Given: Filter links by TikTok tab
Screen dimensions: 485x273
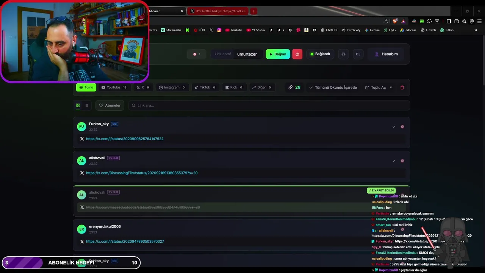Looking at the screenshot, I should (x=205, y=87).
